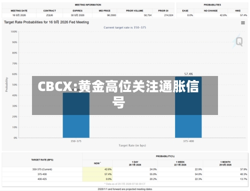
Task: Click the 'MID PRICE' column header
Action: click(104, 10)
